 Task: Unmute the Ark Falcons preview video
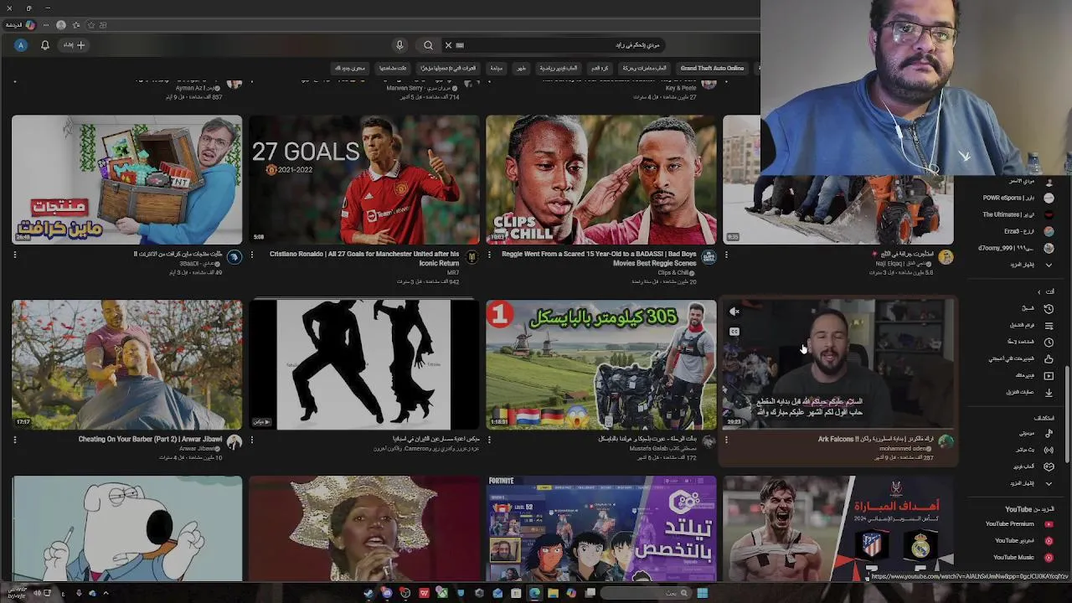(734, 312)
